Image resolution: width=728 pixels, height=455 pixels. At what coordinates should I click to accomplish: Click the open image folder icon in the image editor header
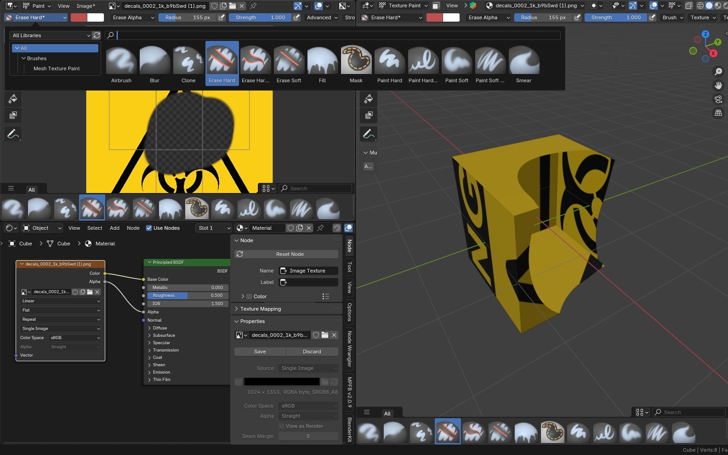[x=233, y=6]
